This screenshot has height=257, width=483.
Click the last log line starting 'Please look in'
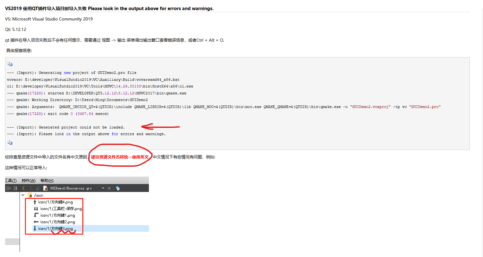coord(86,134)
